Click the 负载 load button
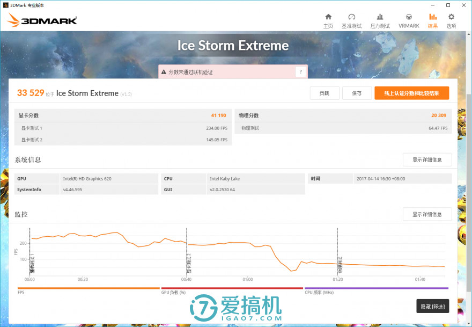472x327 pixels. (324, 92)
